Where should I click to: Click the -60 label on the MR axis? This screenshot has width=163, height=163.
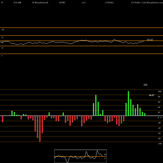pyautogui.click(x=159, y=133)
